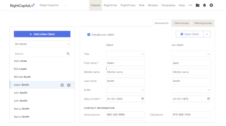Switch to the Client Access tab

coord(181,23)
